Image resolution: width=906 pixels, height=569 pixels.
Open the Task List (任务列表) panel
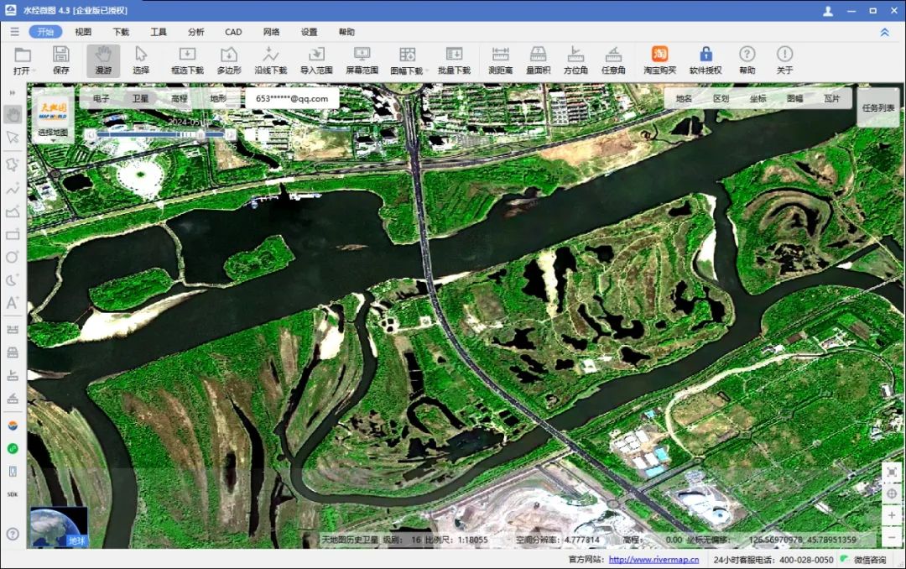point(878,107)
